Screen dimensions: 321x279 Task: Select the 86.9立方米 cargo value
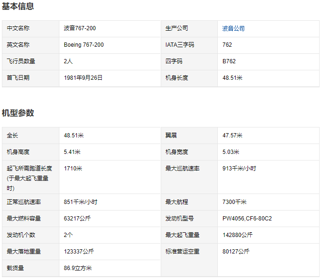(78, 268)
